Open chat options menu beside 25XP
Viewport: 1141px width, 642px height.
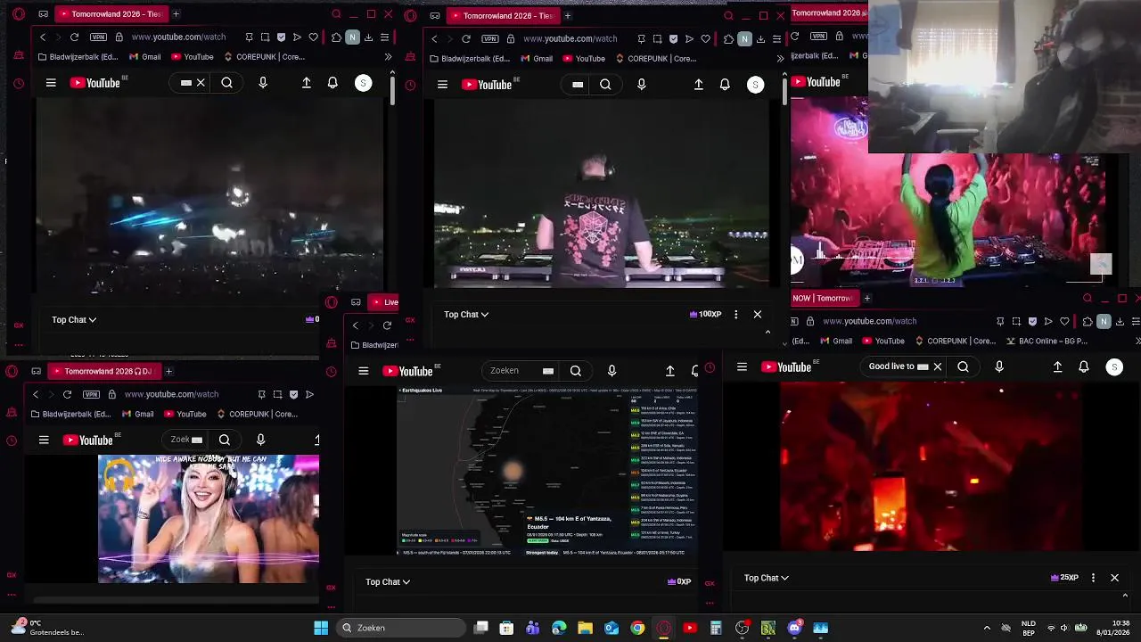(x=1093, y=578)
